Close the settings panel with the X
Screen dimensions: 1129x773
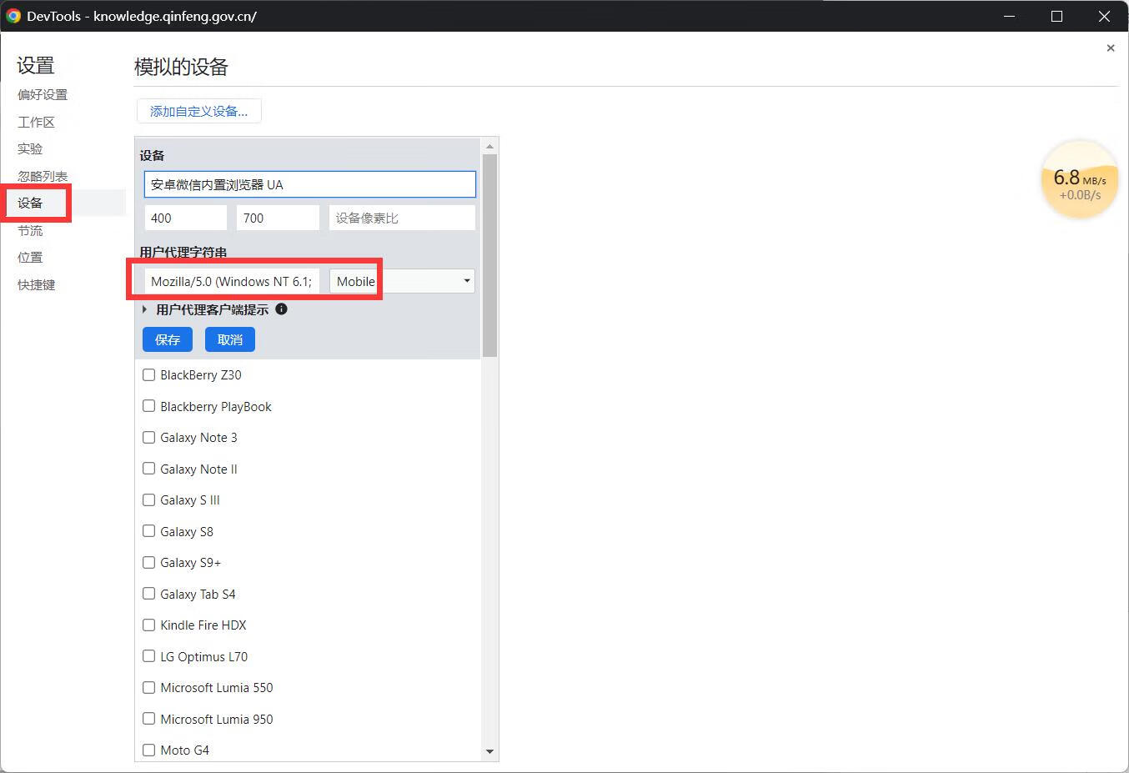(1110, 48)
